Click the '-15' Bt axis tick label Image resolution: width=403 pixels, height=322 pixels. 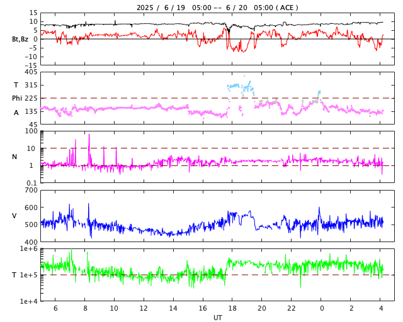(31, 65)
